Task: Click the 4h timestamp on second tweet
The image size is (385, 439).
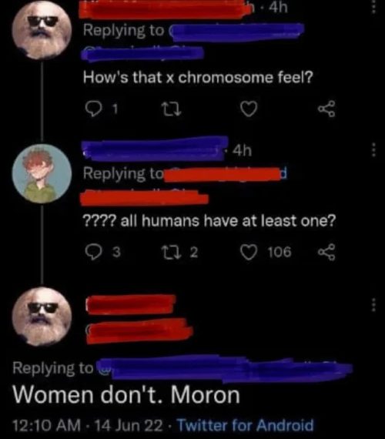Action: (243, 151)
